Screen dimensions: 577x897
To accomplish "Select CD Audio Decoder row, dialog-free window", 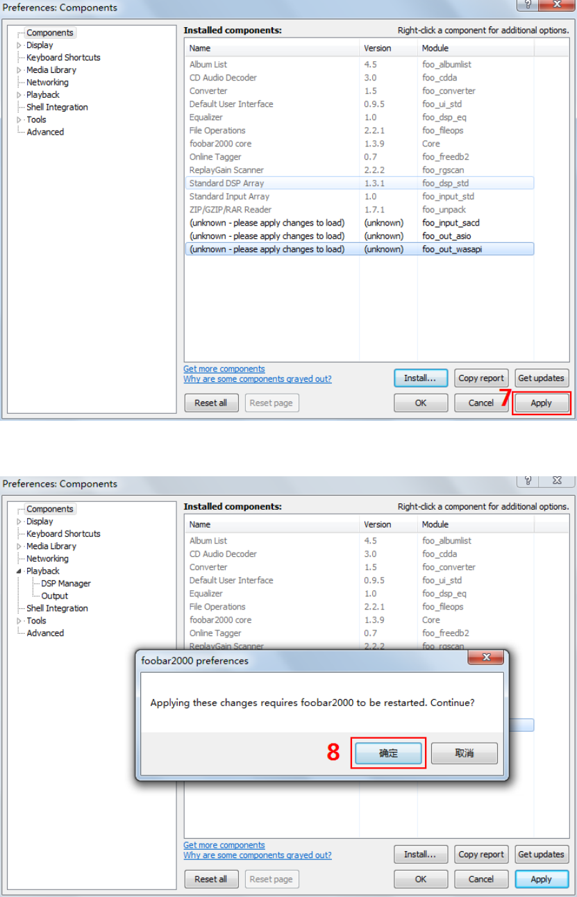I will click(x=359, y=78).
